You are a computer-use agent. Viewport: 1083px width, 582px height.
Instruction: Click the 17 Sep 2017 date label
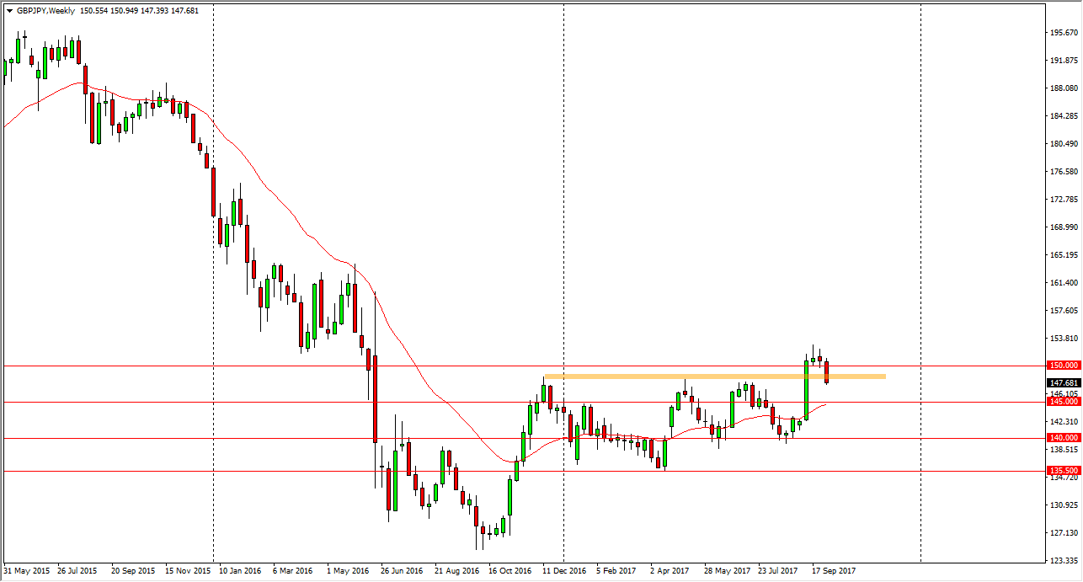point(834,570)
